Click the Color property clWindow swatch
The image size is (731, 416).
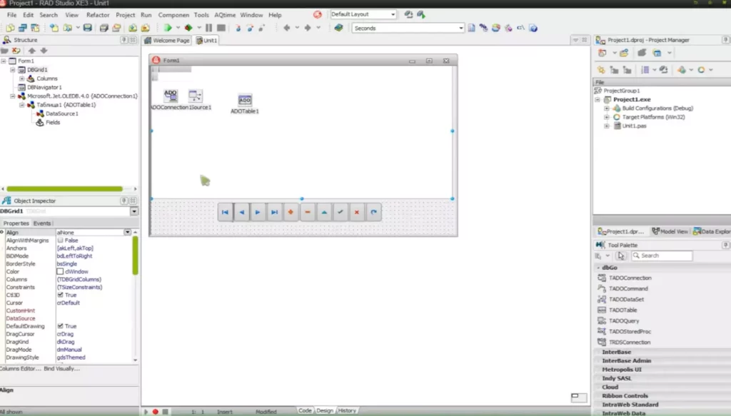coord(60,272)
